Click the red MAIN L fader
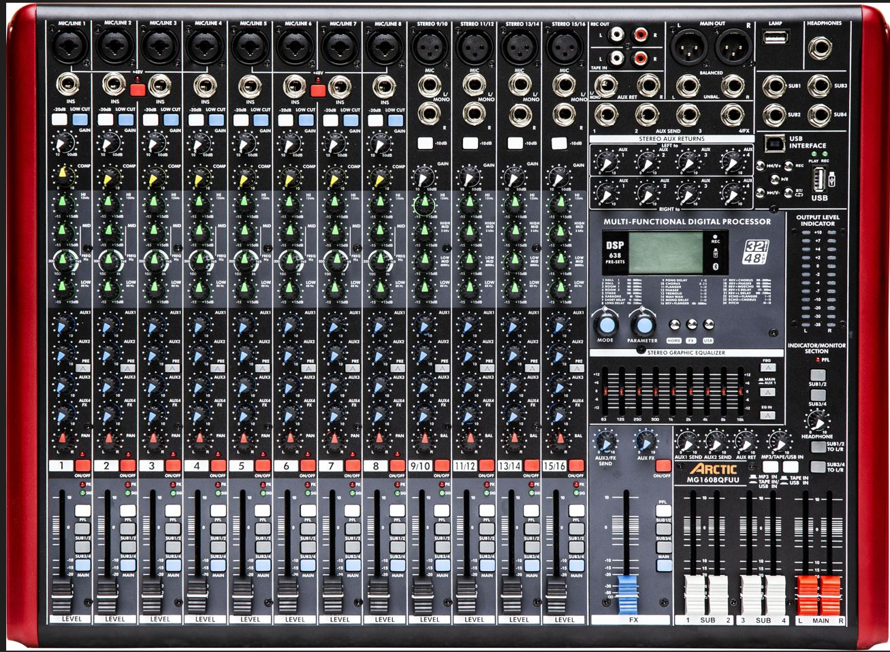Viewport: 890px width, 652px height. (x=806, y=587)
